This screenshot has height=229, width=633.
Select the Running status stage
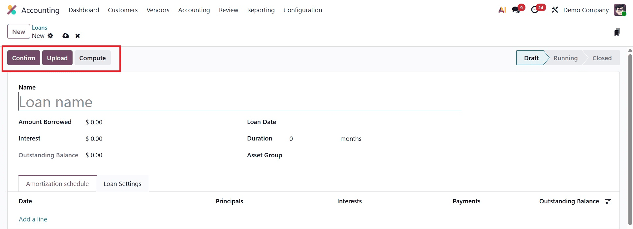point(565,58)
